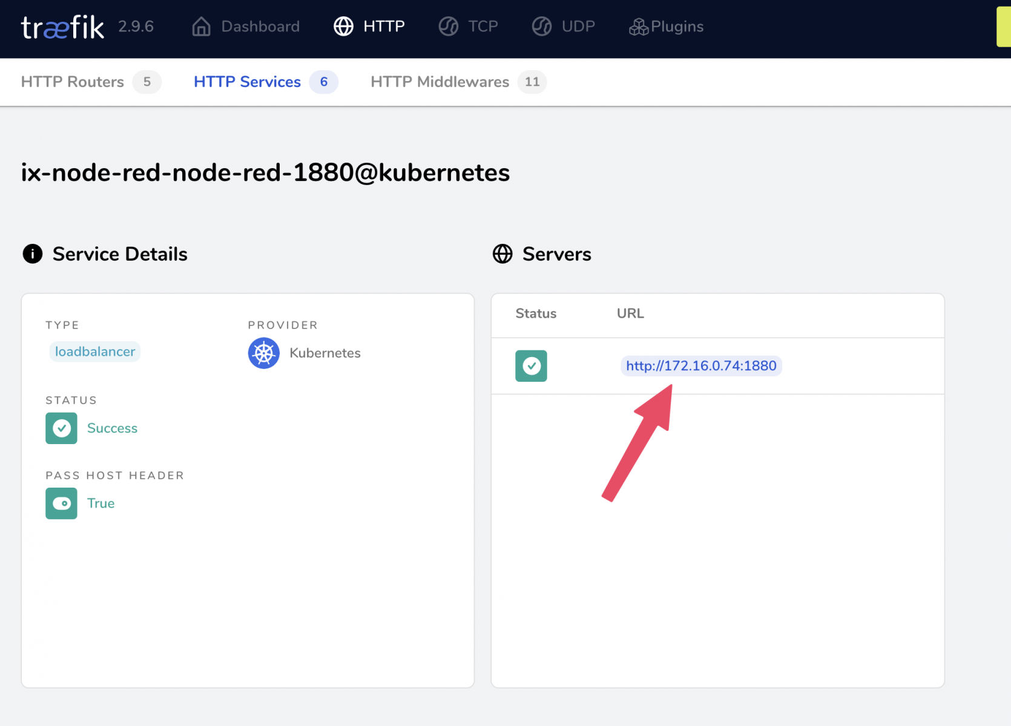Click the UDP icon in navbar
This screenshot has width=1011, height=726.
pyautogui.click(x=542, y=27)
